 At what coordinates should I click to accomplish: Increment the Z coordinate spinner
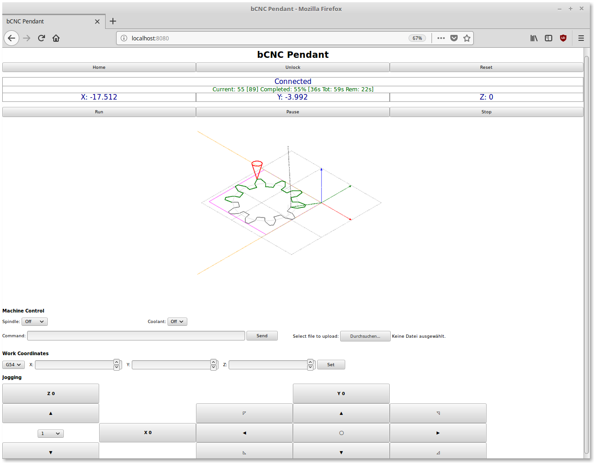tap(310, 362)
